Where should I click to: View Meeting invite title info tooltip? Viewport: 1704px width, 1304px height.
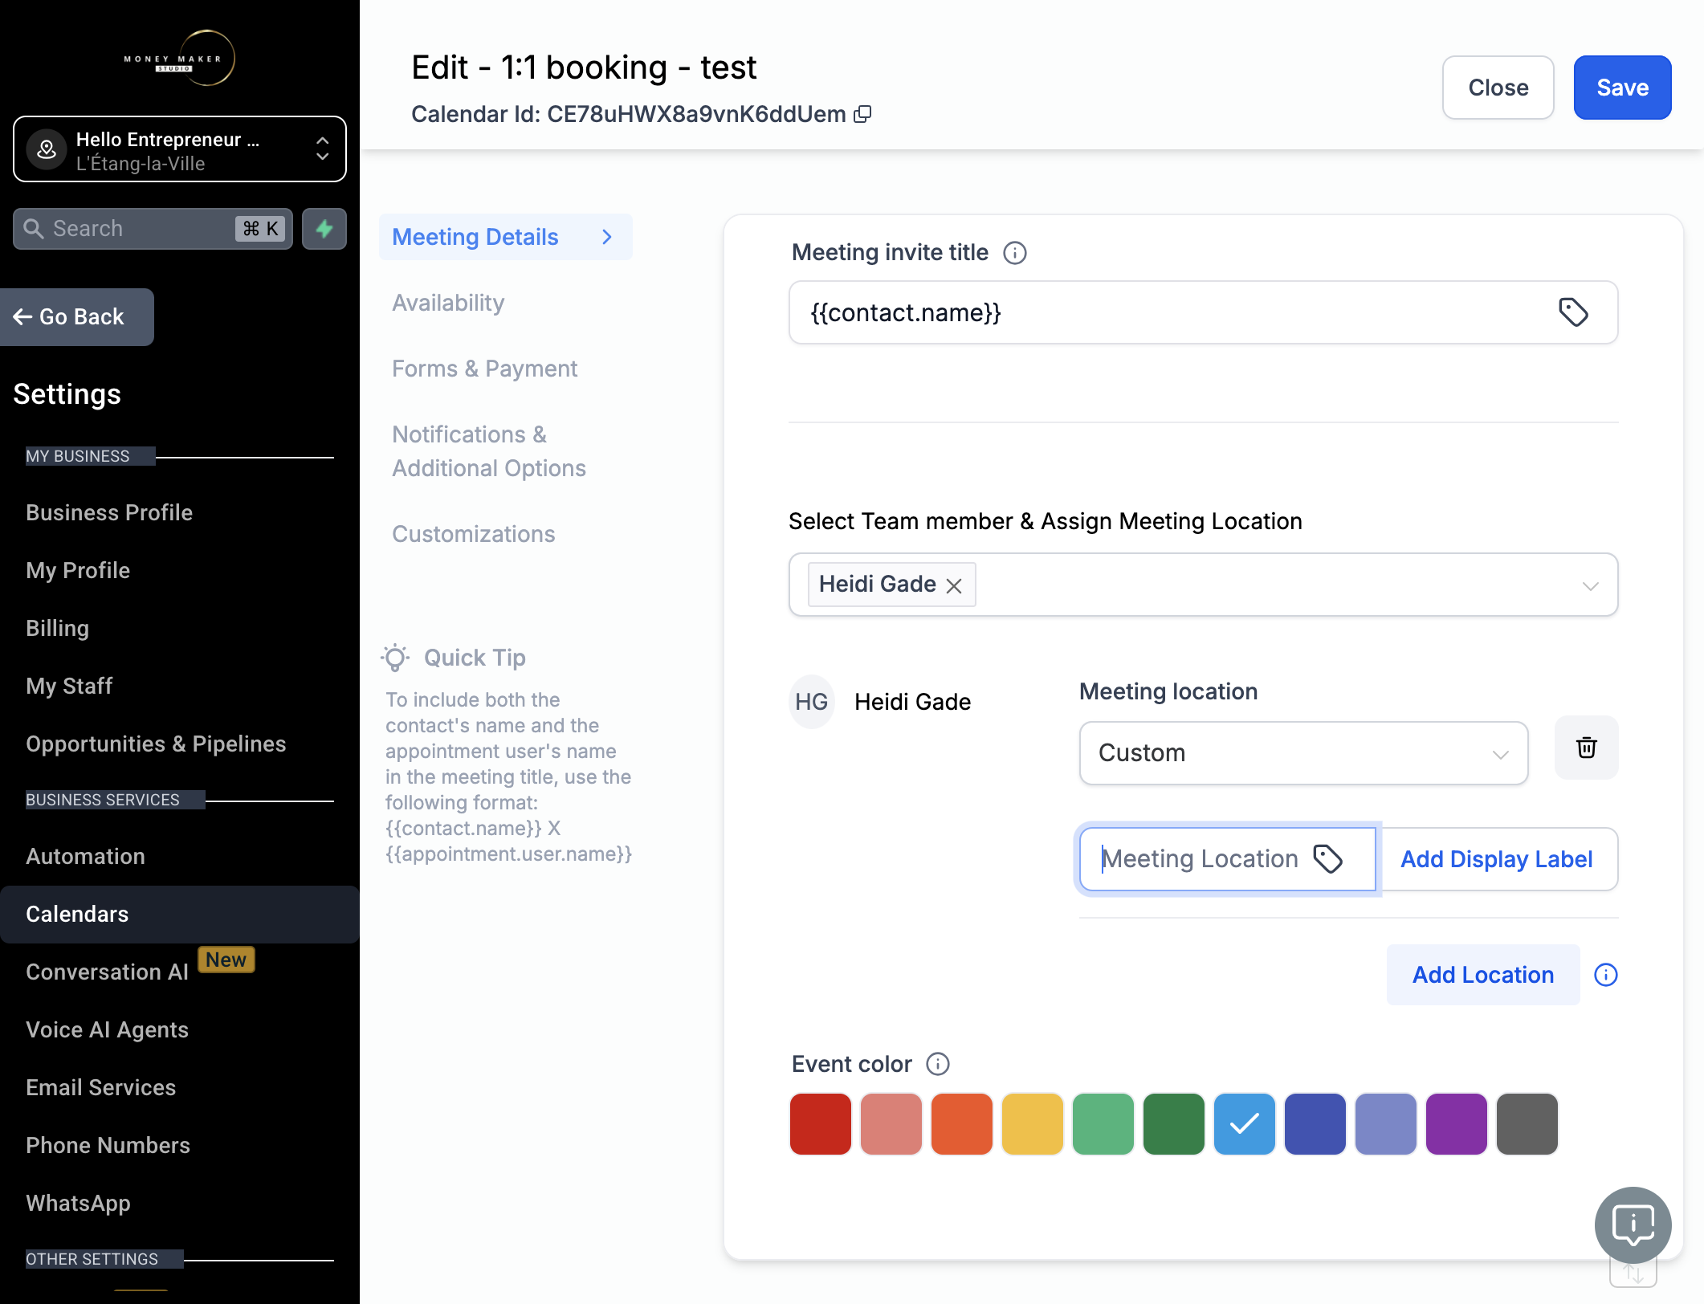1015,253
